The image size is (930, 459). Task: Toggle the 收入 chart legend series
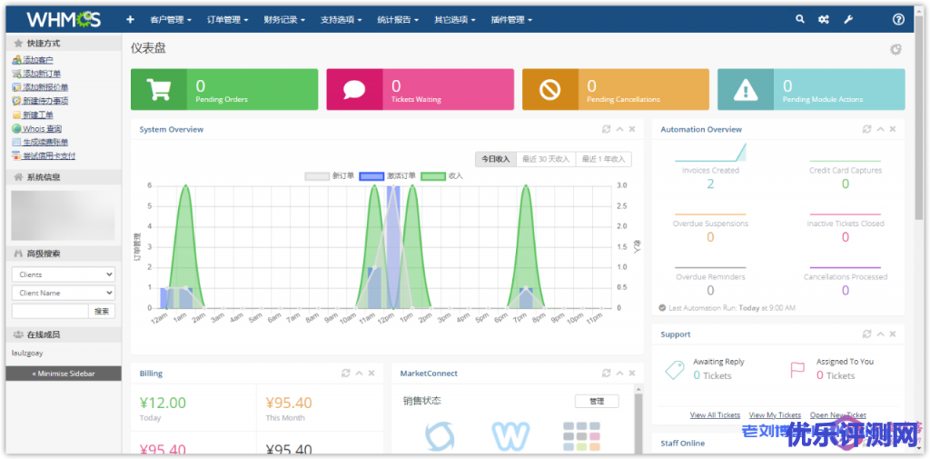[x=442, y=175]
